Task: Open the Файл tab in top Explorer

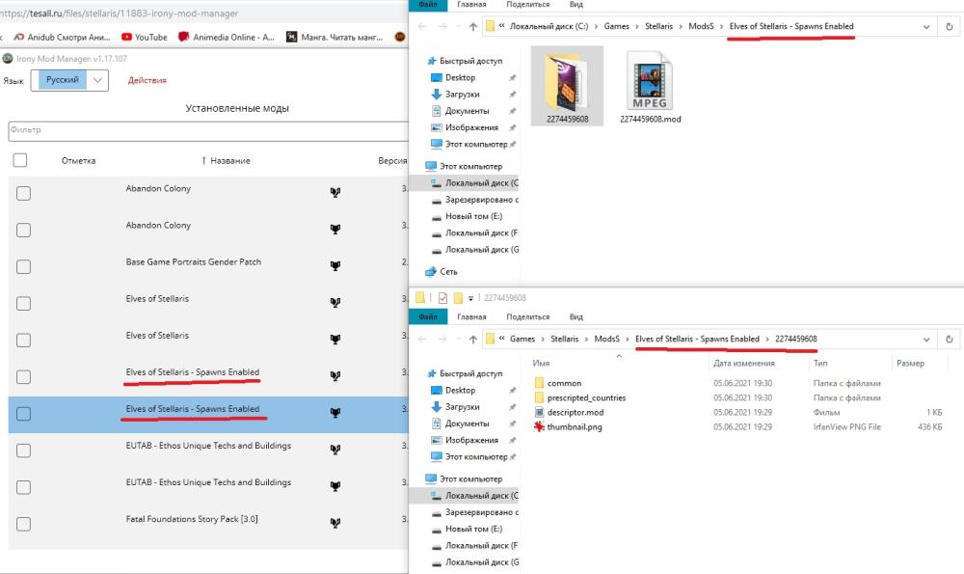Action: [428, 4]
